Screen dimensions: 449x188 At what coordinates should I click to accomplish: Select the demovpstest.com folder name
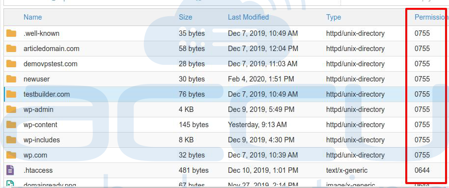click(51, 64)
